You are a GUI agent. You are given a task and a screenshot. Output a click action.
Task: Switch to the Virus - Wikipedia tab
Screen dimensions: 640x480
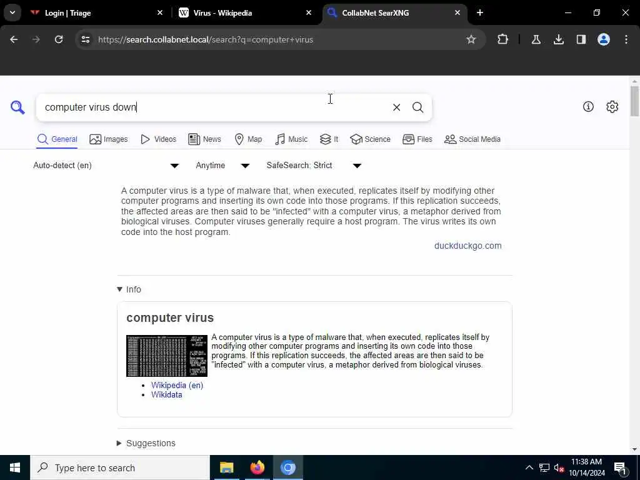click(x=246, y=12)
